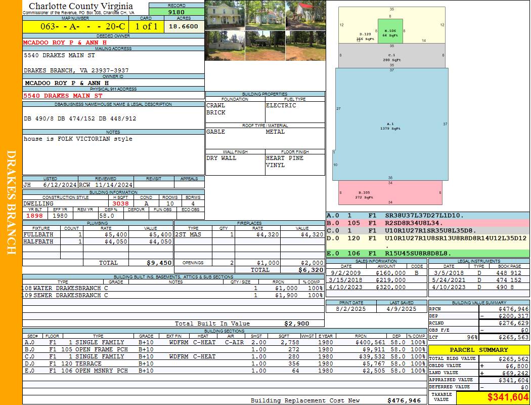Select the green E.106 64 SqFt sketch section
This screenshot has height=405, width=531.
[390, 30]
